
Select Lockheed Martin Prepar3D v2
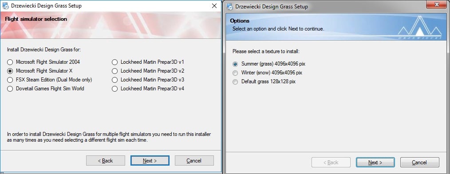pyautogui.click(x=148, y=71)
